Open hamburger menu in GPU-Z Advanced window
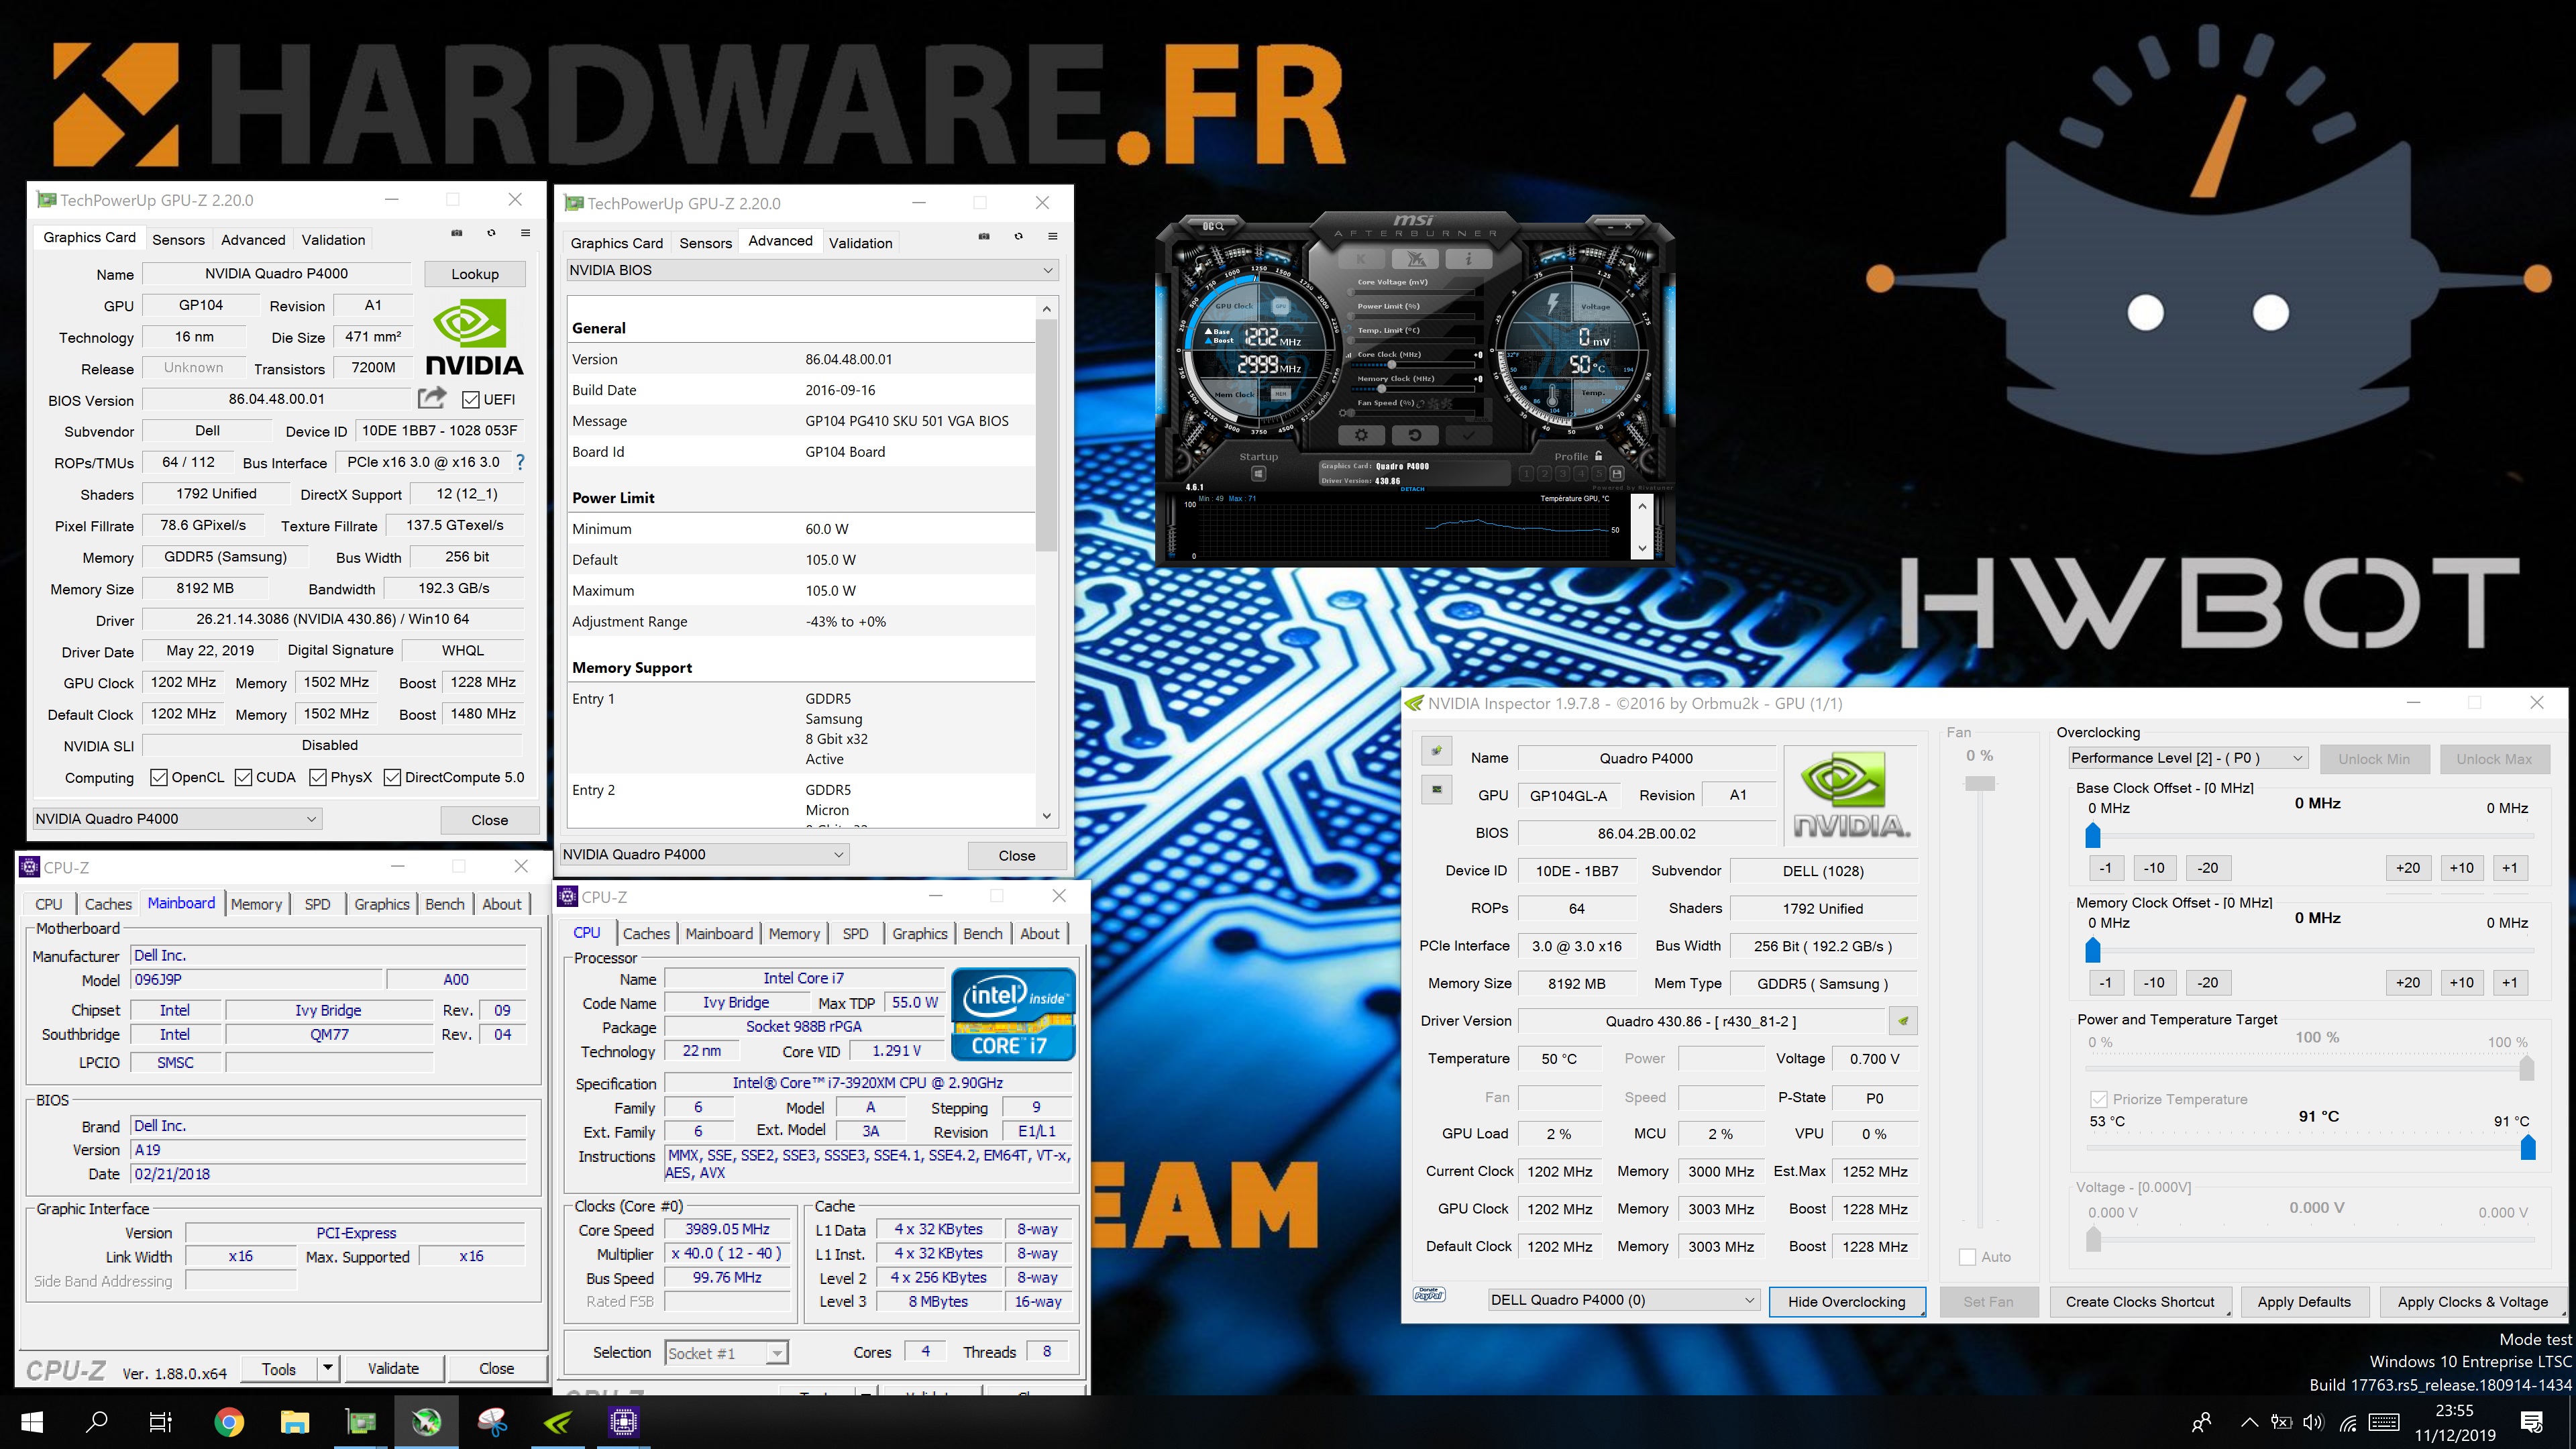Screen dimensions: 2576x1449 (1052, 237)
